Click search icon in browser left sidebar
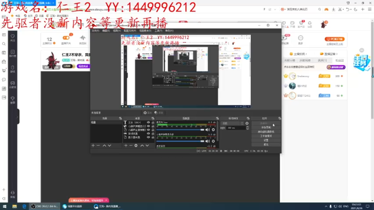Viewport: 374px width, 210px height. coord(4,44)
